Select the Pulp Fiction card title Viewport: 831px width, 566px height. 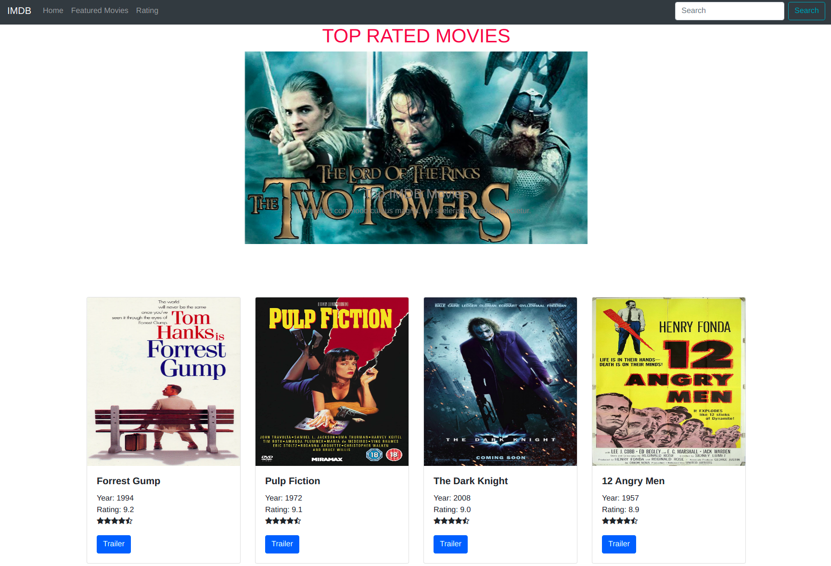click(293, 481)
